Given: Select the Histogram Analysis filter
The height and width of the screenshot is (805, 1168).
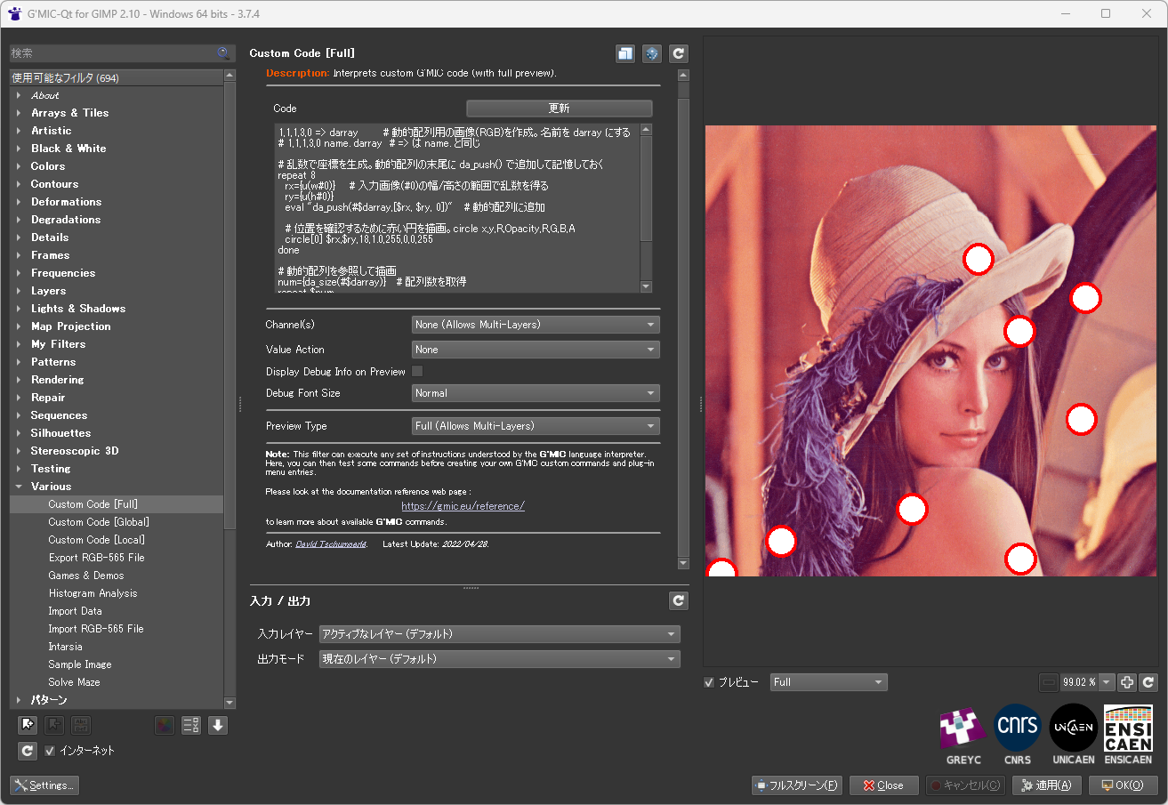Looking at the screenshot, I should click(x=93, y=593).
